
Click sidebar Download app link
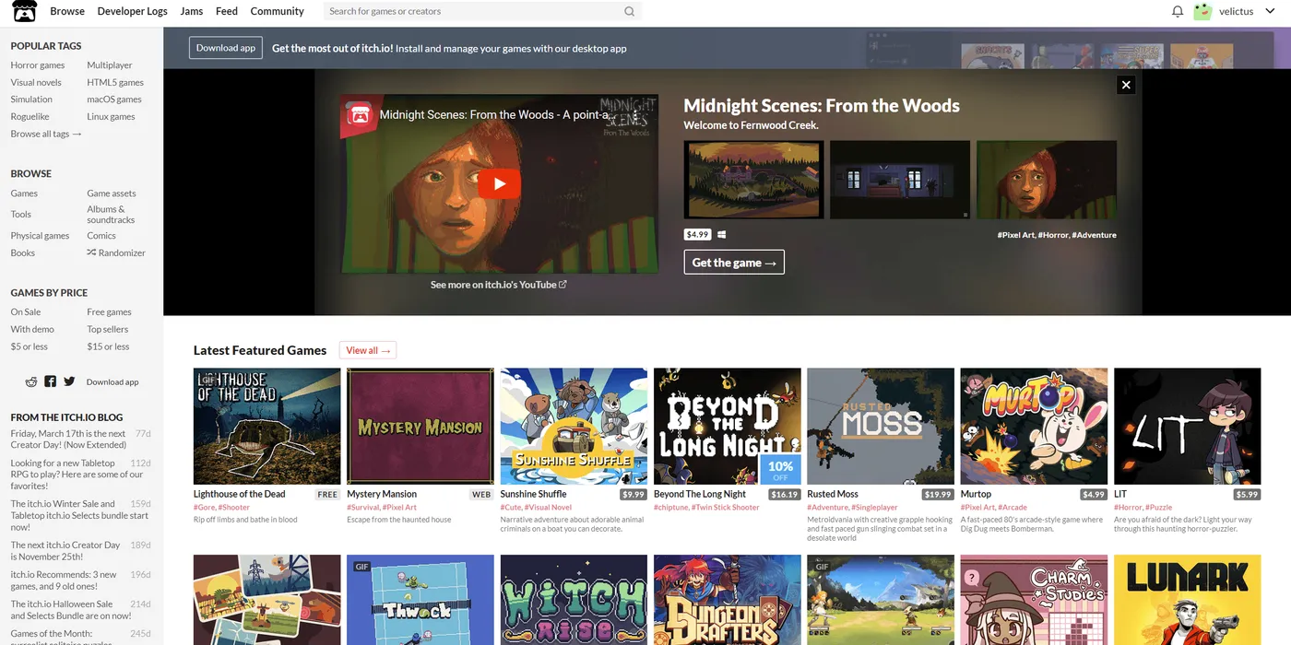[113, 381]
